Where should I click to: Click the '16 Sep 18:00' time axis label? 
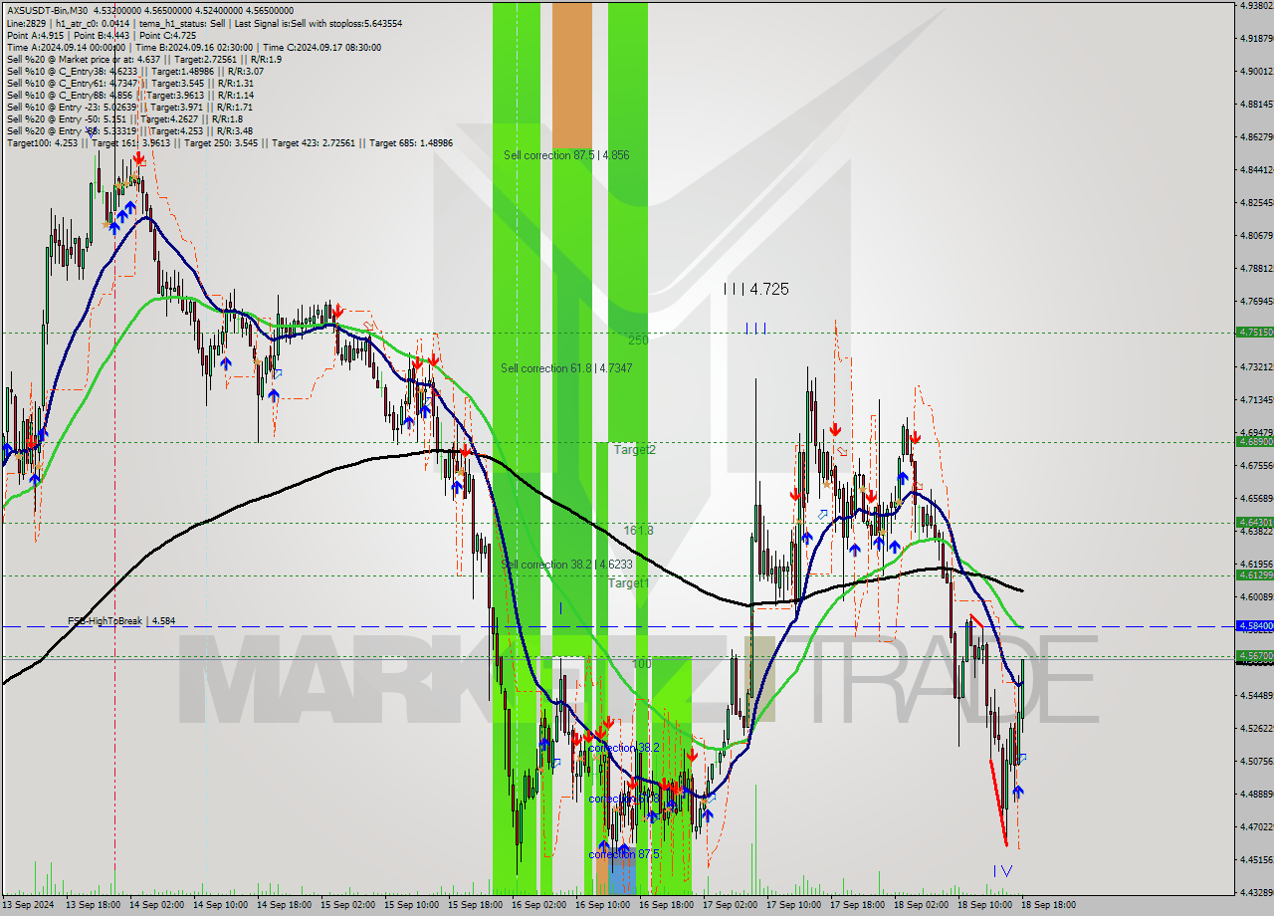pos(667,906)
